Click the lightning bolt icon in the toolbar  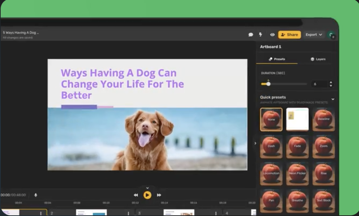(261, 35)
